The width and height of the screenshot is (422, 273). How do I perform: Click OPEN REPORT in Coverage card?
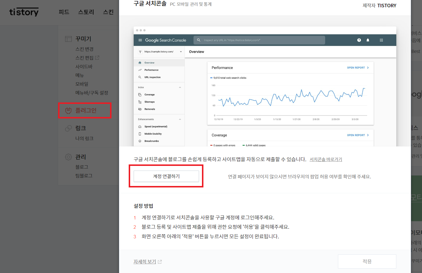tap(358, 135)
